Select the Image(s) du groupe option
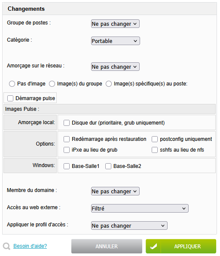The image size is (220, 256). [x=52, y=84]
